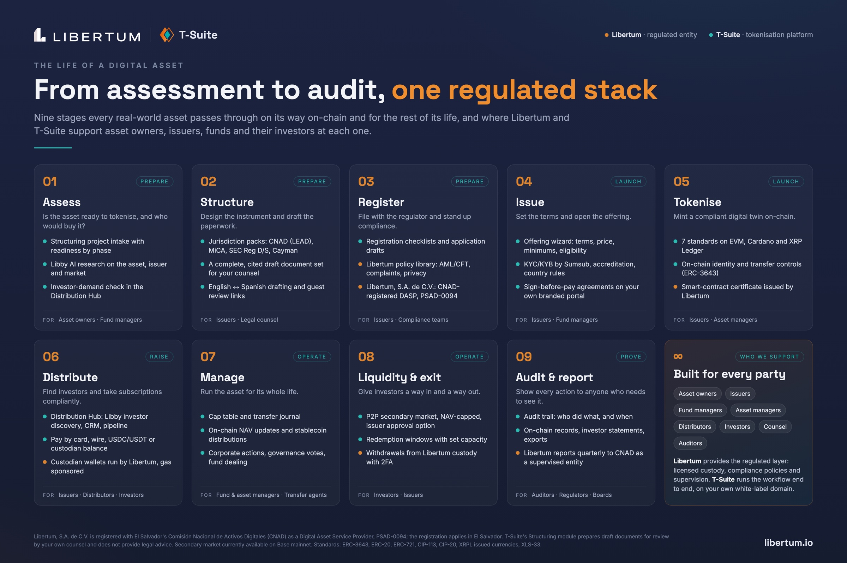Select the Counsel chip
This screenshot has height=563, width=847.
(775, 426)
